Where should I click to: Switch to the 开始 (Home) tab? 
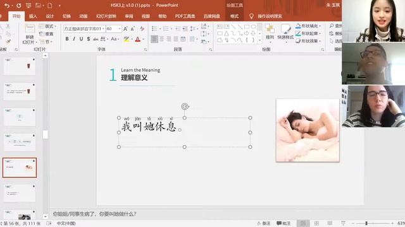[16, 16]
